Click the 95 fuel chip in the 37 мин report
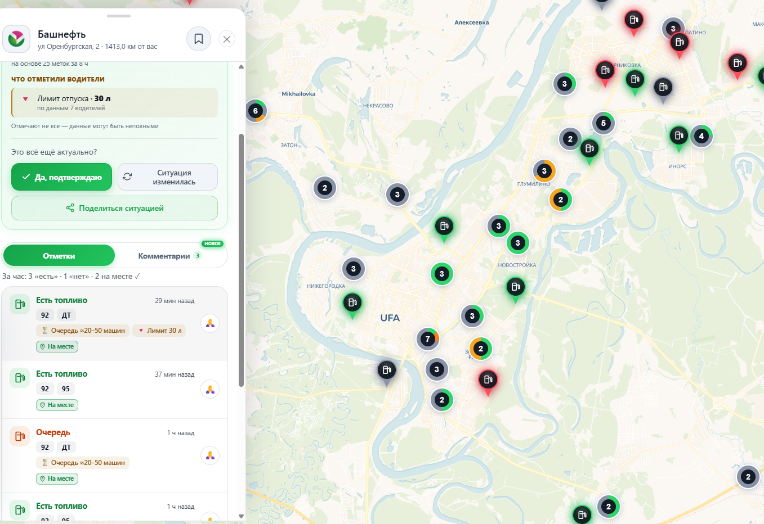This screenshot has width=764, height=524. [66, 389]
